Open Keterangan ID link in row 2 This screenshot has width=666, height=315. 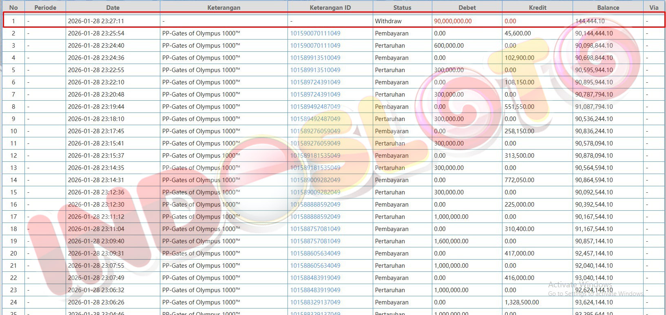coord(315,33)
